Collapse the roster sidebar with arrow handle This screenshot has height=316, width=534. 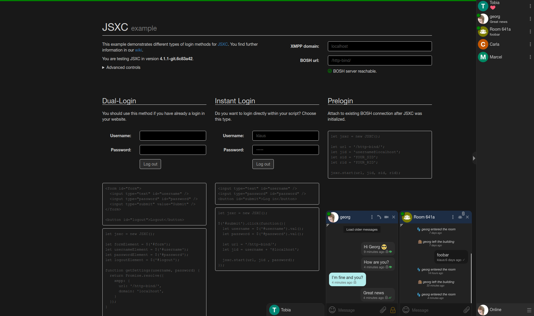474,158
